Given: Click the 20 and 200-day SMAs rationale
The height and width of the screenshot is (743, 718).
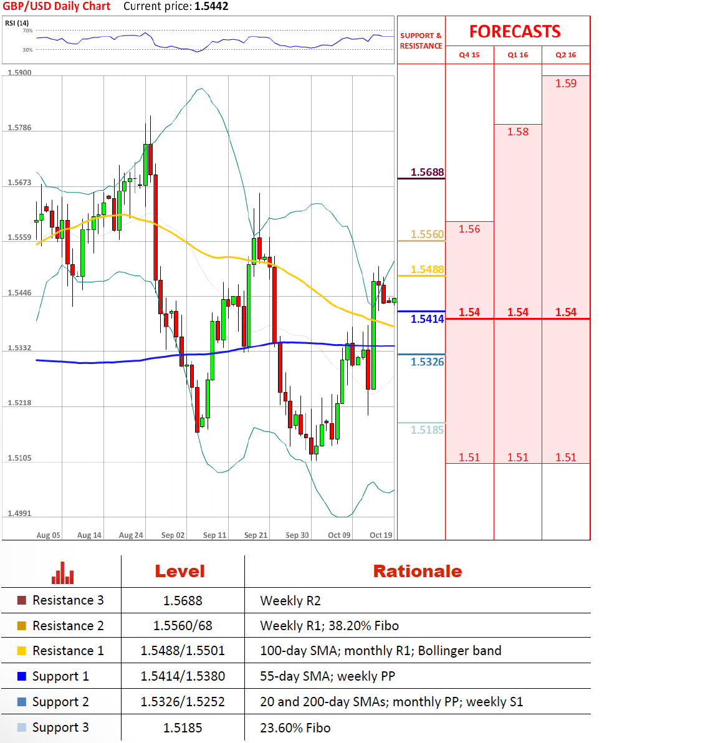Looking at the screenshot, I should tap(391, 702).
